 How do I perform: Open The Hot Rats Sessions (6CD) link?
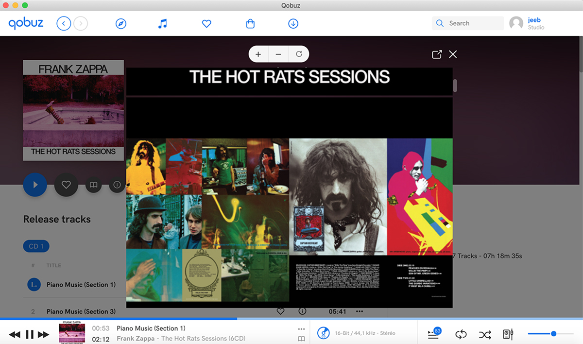tap(203, 339)
